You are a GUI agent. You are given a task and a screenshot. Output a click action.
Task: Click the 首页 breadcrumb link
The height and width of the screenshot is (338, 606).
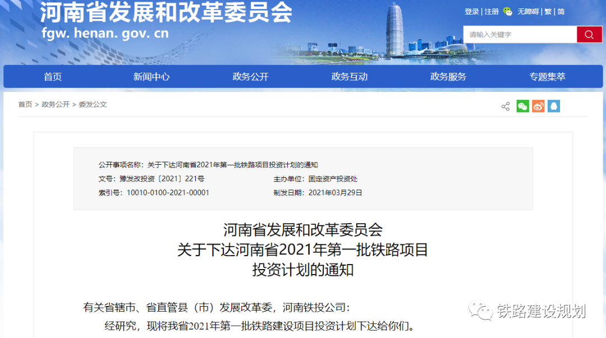coord(25,105)
